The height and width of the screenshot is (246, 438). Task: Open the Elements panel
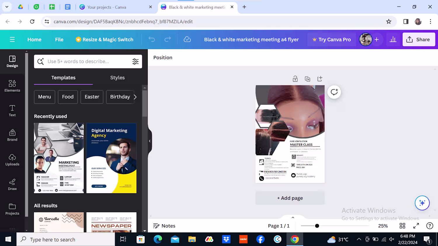12,86
